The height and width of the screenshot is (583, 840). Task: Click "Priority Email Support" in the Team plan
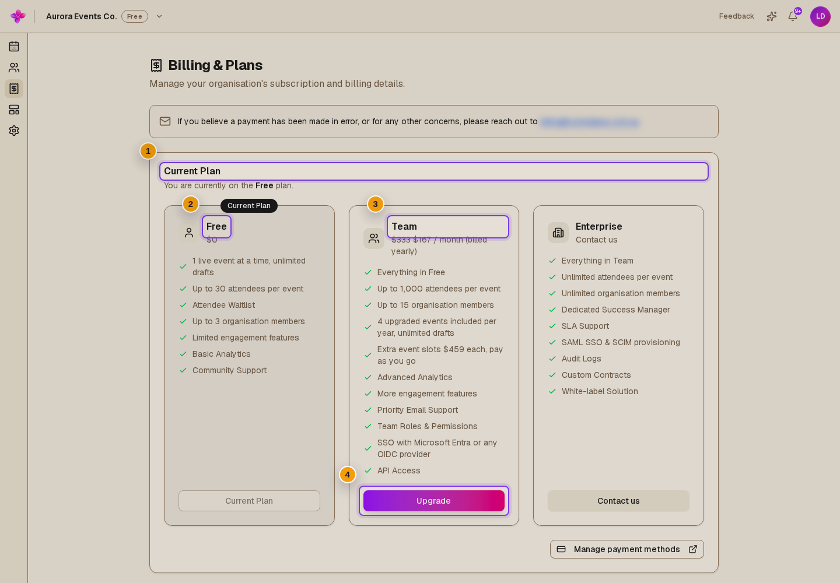(x=418, y=410)
